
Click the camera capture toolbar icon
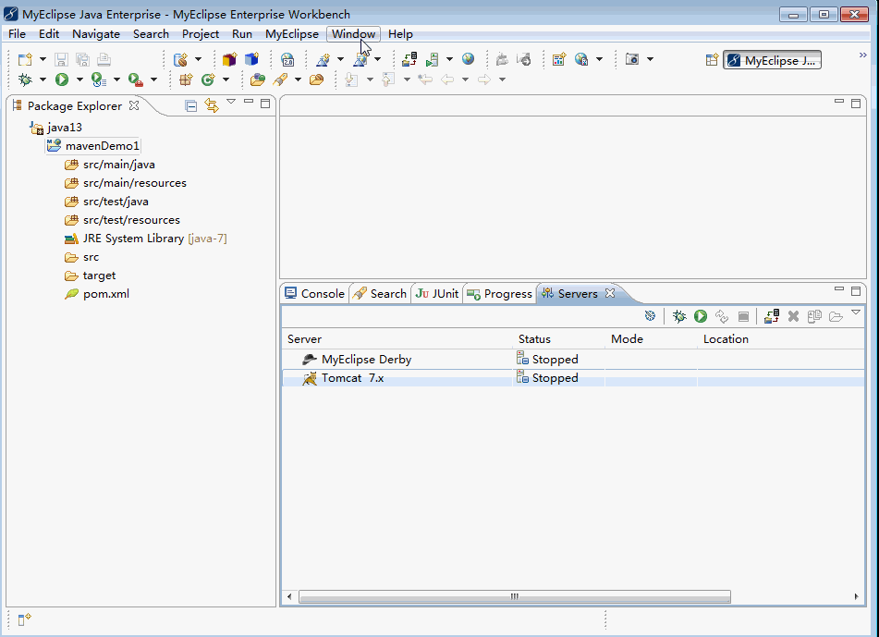coord(632,59)
